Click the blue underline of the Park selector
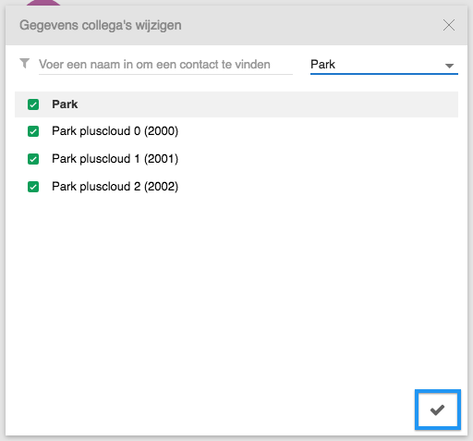The image size is (473, 441). tap(384, 74)
